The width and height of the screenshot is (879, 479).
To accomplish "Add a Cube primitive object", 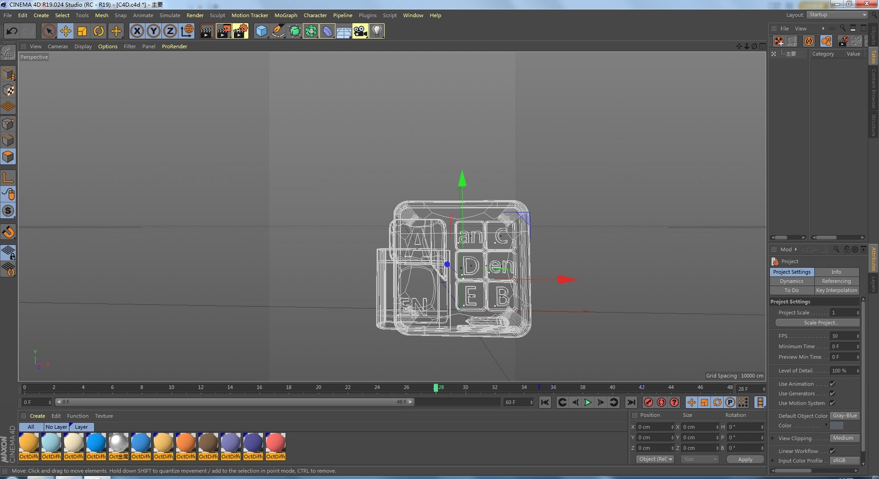I will [x=261, y=31].
